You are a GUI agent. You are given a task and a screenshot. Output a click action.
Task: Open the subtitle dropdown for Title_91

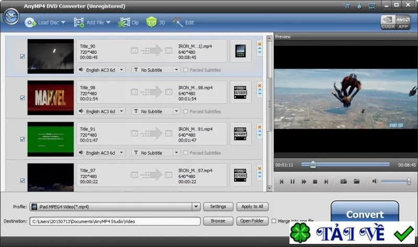176,152
